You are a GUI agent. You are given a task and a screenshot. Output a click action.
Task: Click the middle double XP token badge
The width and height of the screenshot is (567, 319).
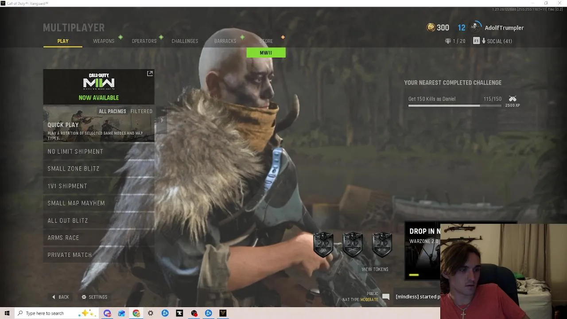(353, 244)
